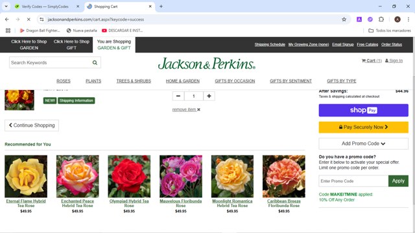Open the HOME & GARDEN menu

point(183,81)
